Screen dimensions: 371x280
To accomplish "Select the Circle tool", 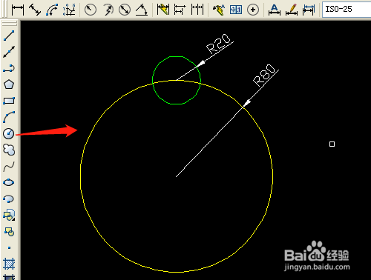I will click(x=9, y=133).
